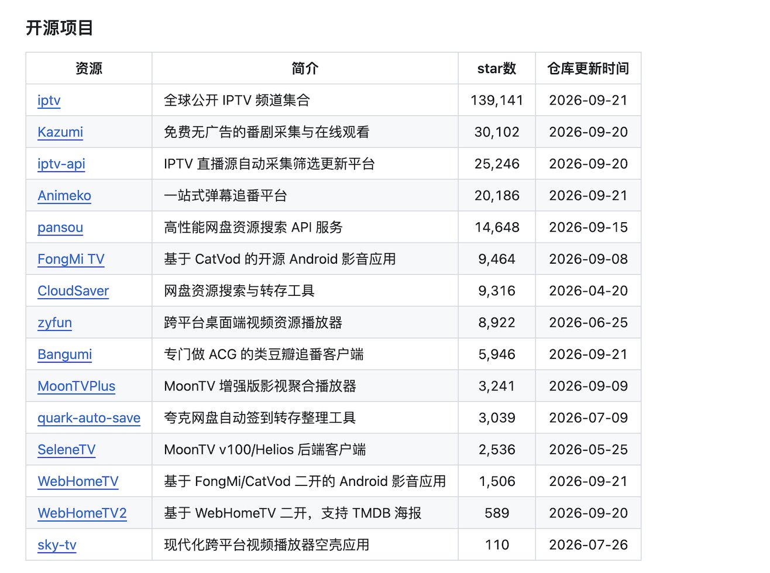Open the FongMi TV link

point(71,259)
